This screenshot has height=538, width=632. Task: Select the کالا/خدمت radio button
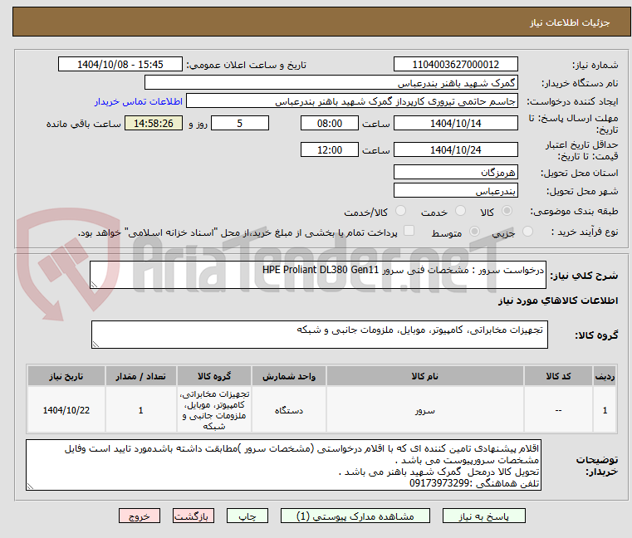pos(400,211)
